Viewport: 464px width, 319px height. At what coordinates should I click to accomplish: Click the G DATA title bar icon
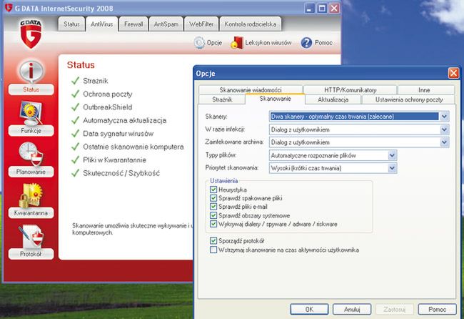pos(9,8)
